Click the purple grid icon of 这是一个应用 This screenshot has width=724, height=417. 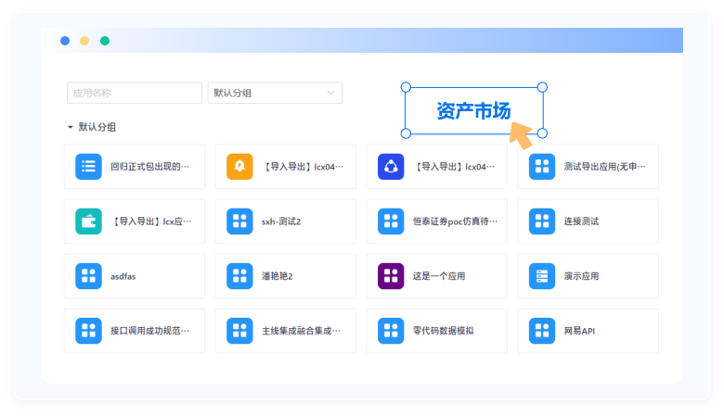[391, 276]
